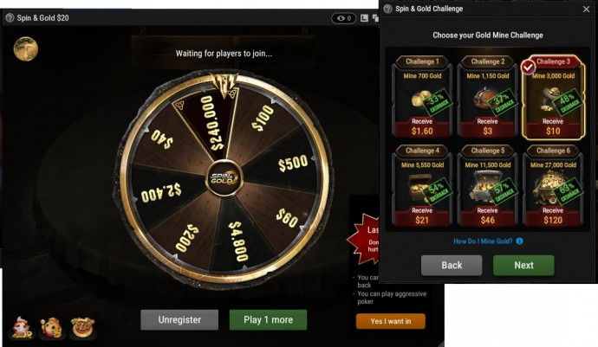The width and height of the screenshot is (598, 347).
Task: Click the blue info icon beside How Do I Mine Gold
Action: (x=519, y=241)
